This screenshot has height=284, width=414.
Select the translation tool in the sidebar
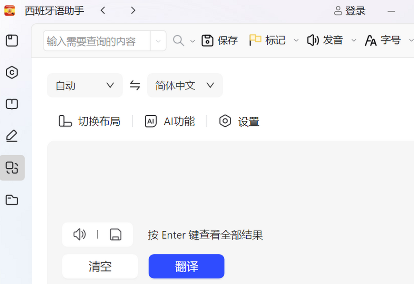(12, 168)
